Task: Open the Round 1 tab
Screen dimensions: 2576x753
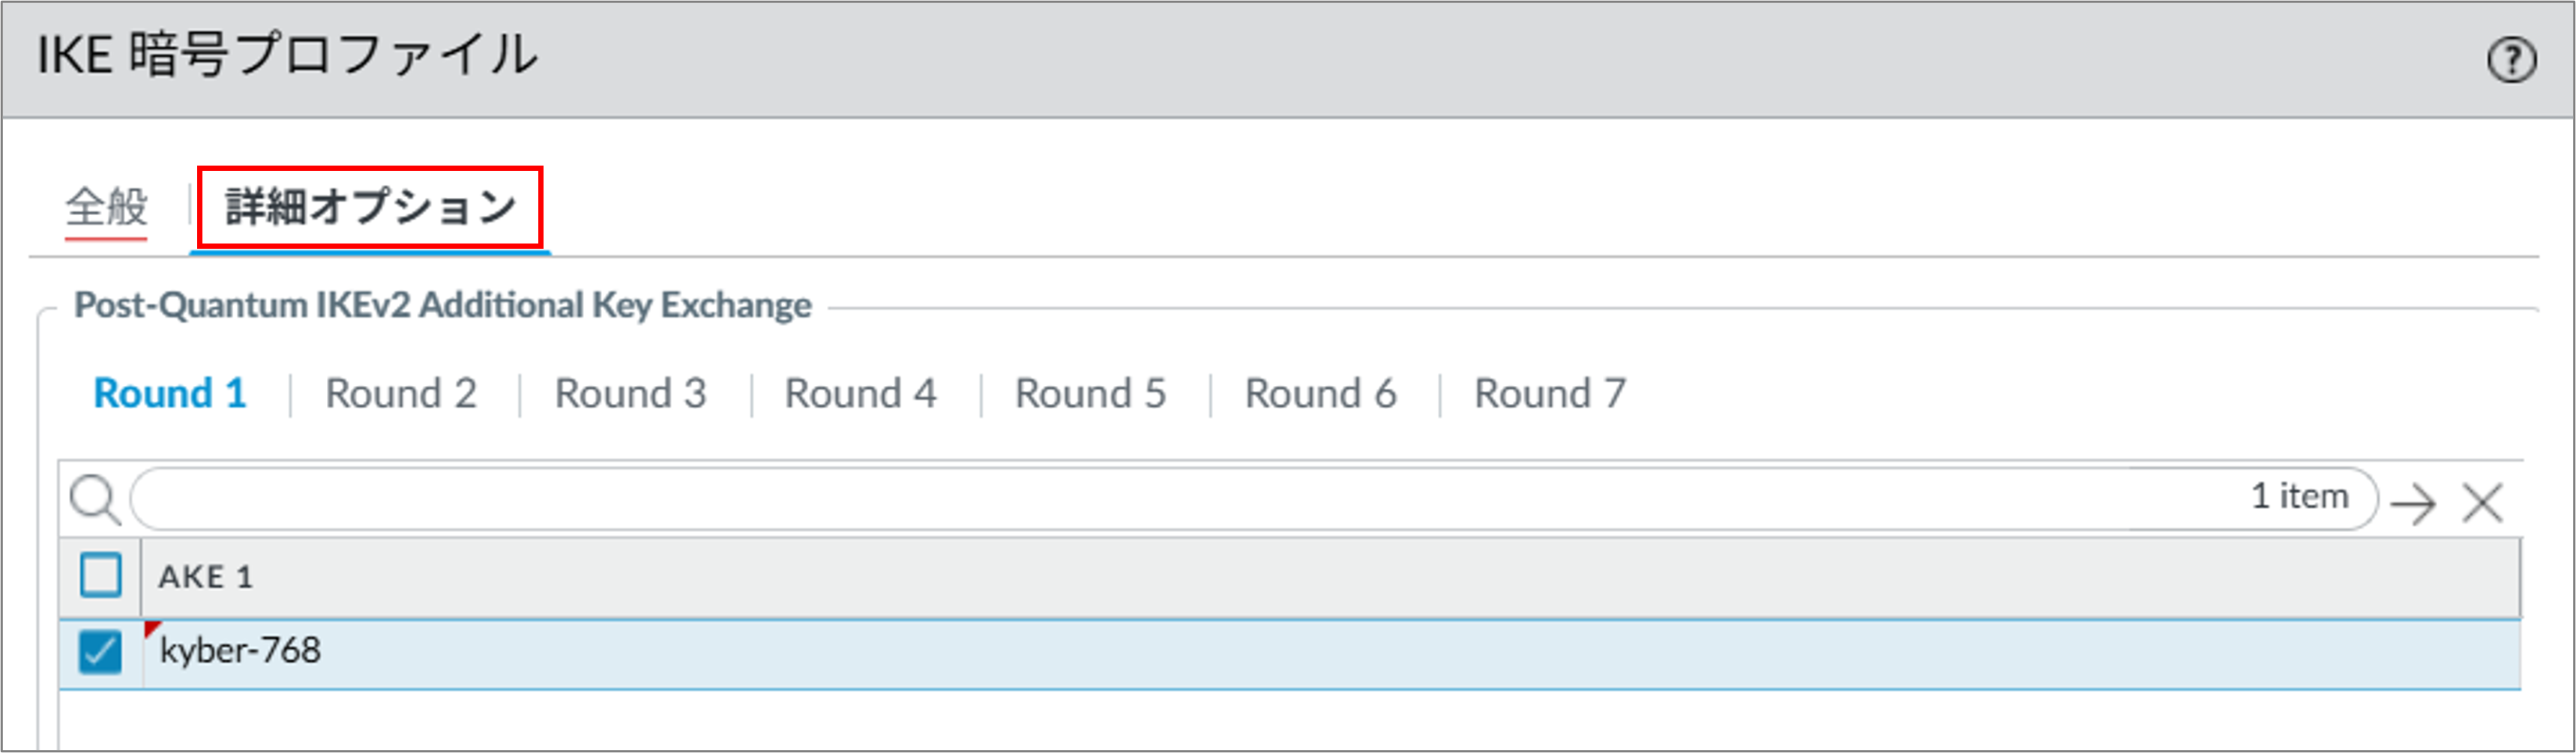Action: pyautogui.click(x=170, y=393)
